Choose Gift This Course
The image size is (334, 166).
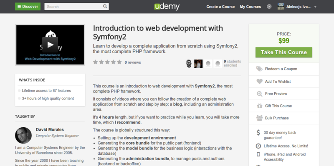(278, 106)
